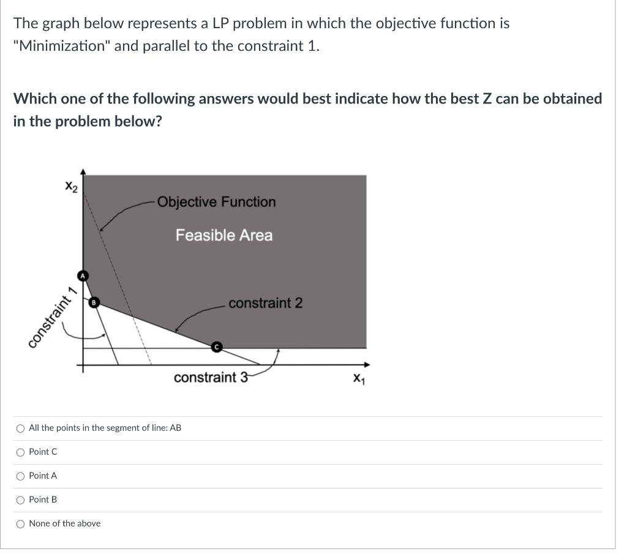Click the Objective Function dashed line

tap(116, 269)
